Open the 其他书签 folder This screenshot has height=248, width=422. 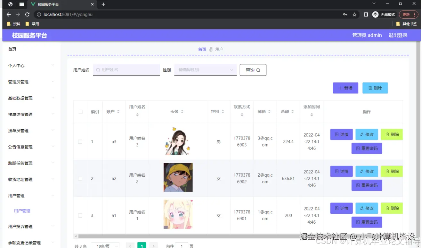point(407,24)
